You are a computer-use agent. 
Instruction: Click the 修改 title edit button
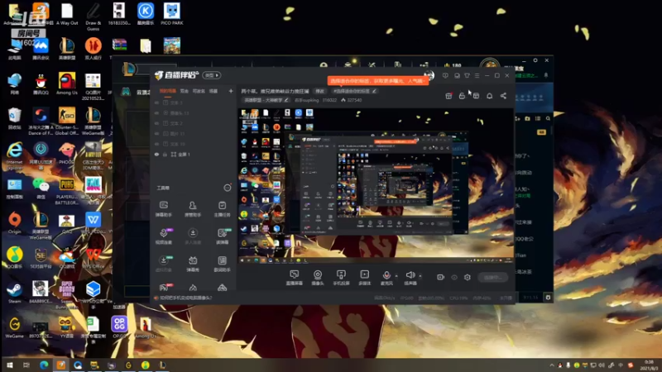click(320, 91)
